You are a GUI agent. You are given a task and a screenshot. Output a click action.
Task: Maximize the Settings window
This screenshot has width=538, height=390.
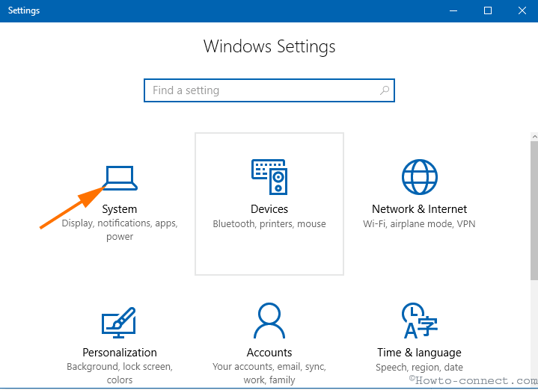tap(488, 11)
